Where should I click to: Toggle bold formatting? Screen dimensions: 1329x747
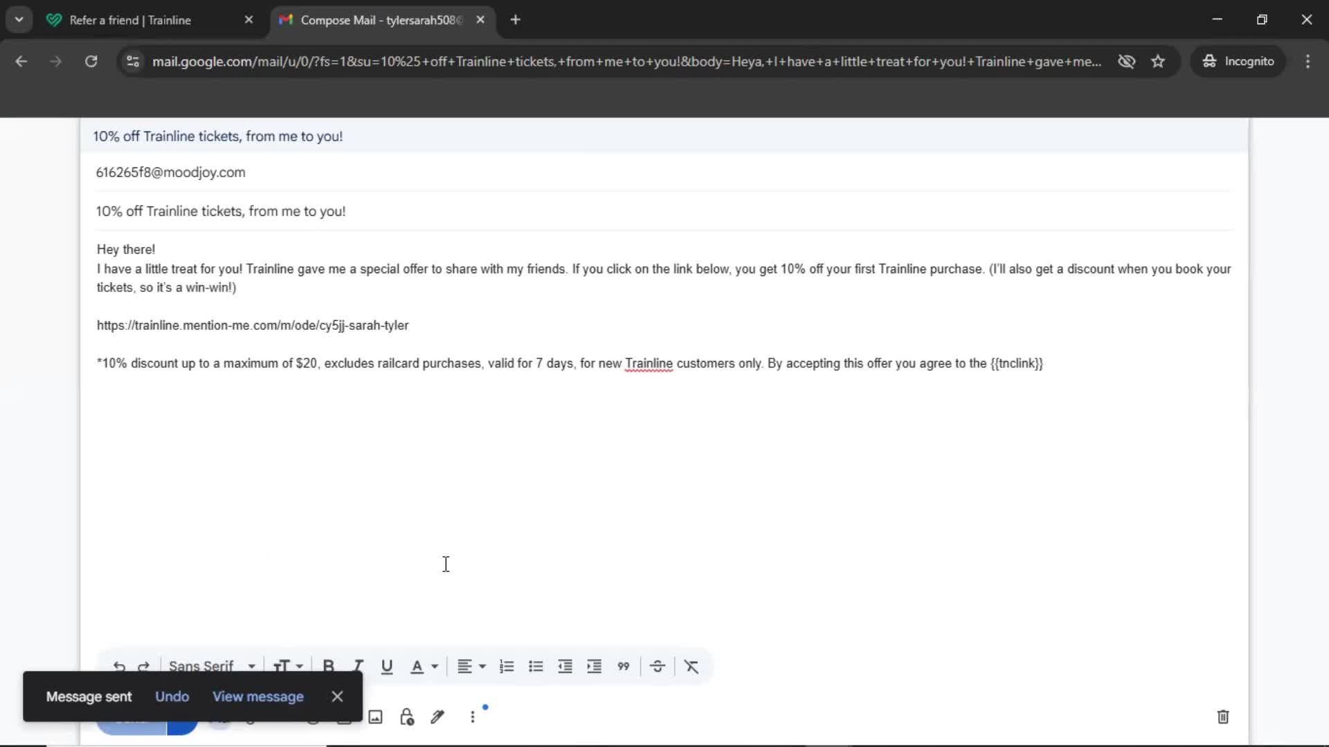(329, 666)
